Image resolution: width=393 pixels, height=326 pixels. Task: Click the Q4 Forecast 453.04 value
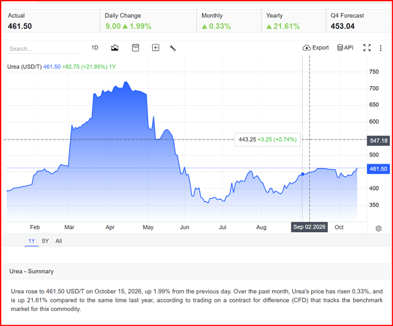tap(342, 26)
